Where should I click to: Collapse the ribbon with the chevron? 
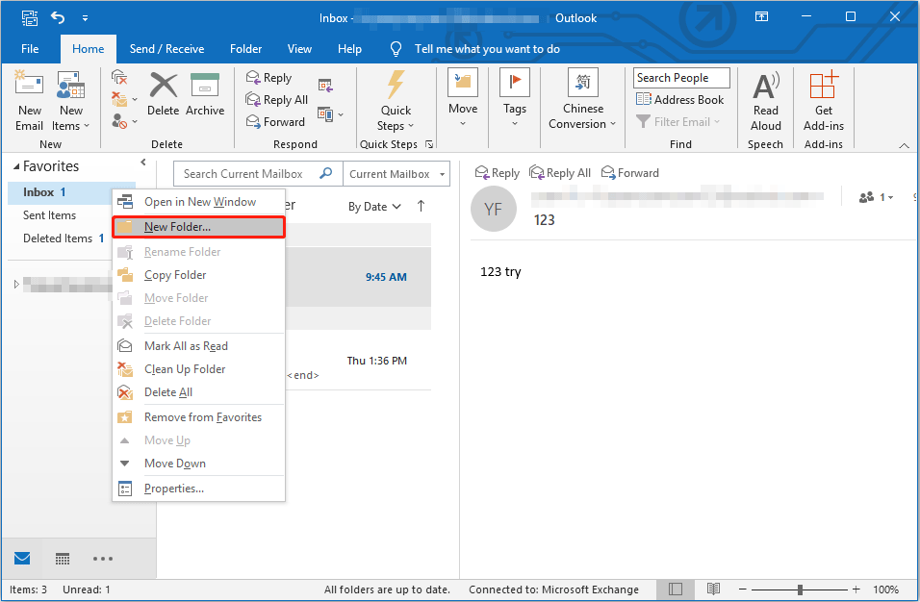[x=903, y=143]
